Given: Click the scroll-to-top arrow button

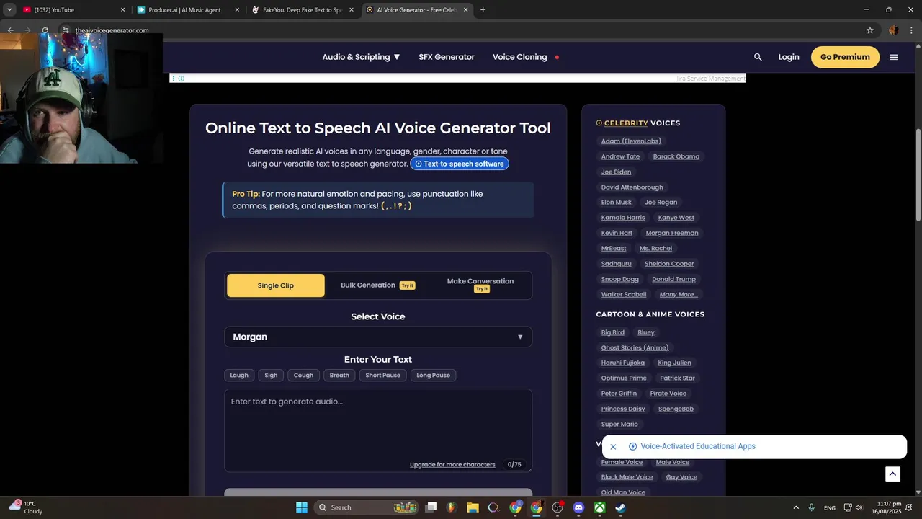Looking at the screenshot, I should point(892,474).
